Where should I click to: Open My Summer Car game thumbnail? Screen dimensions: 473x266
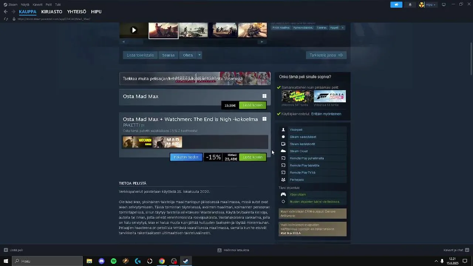(297, 96)
